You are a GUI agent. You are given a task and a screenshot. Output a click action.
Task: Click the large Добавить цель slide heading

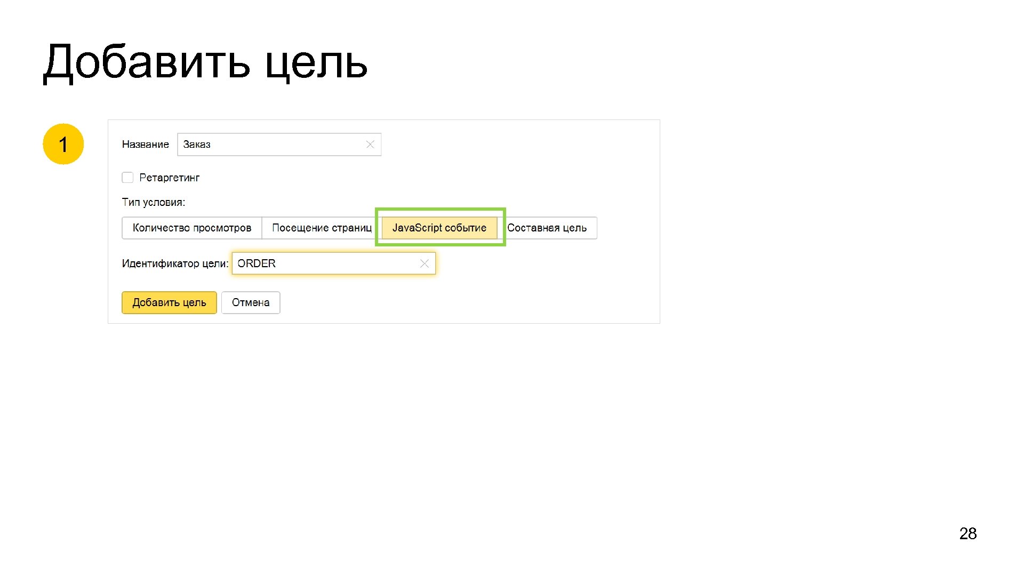tap(205, 62)
